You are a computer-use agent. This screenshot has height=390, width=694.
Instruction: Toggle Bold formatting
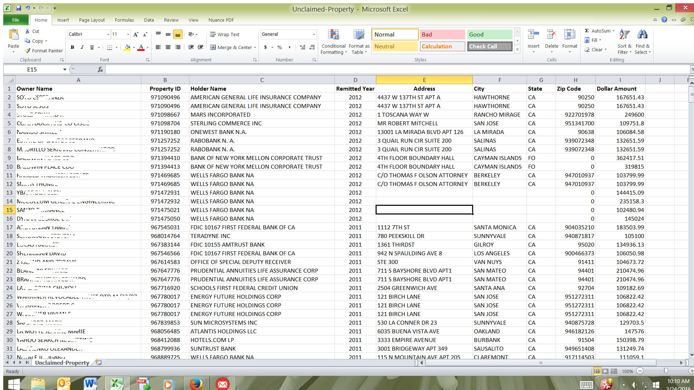click(x=72, y=47)
